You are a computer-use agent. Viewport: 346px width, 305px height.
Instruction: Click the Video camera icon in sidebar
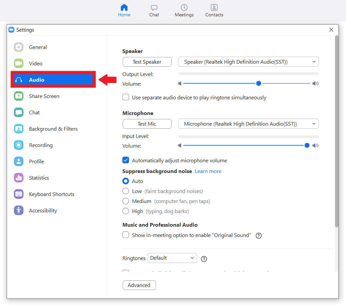[x=19, y=63]
